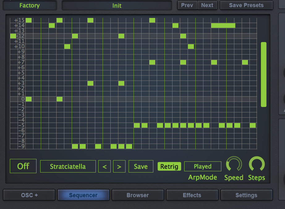Toggle the first note in row -5
The image size is (285, 209).
click(x=137, y=125)
